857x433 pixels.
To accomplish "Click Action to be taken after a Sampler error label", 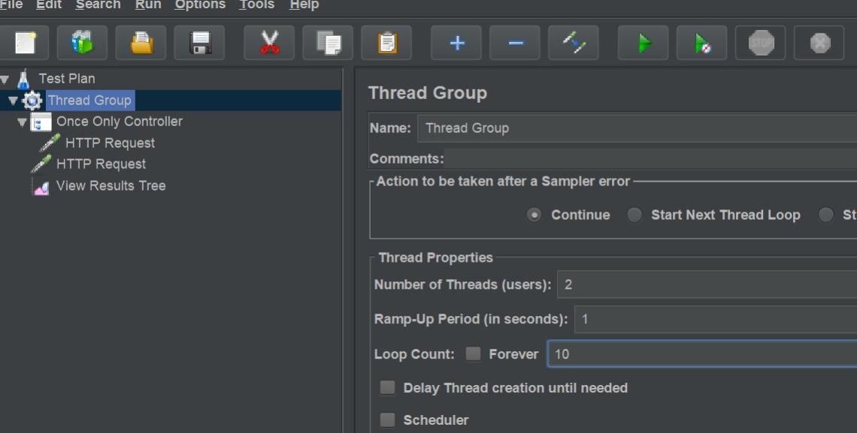I will click(x=503, y=181).
